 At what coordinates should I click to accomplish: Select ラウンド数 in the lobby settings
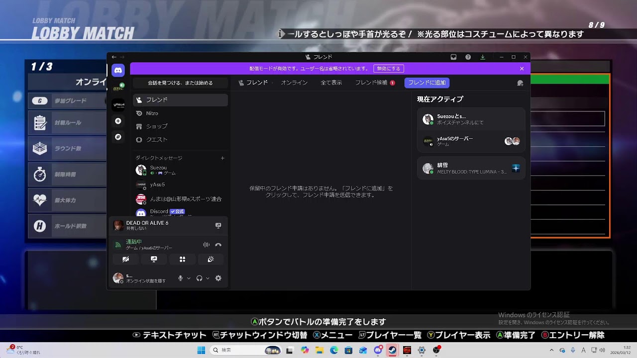(x=67, y=149)
